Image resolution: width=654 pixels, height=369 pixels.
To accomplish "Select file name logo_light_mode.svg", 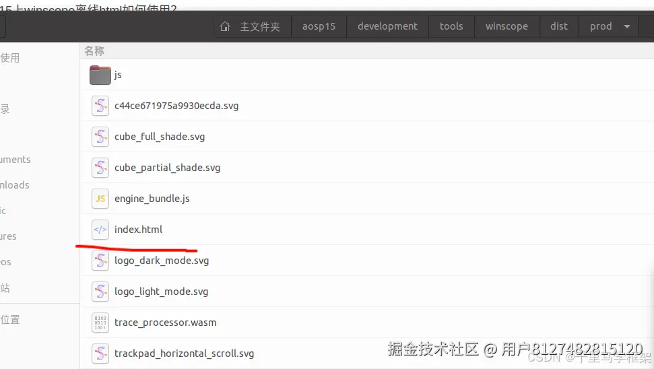I will [161, 292].
